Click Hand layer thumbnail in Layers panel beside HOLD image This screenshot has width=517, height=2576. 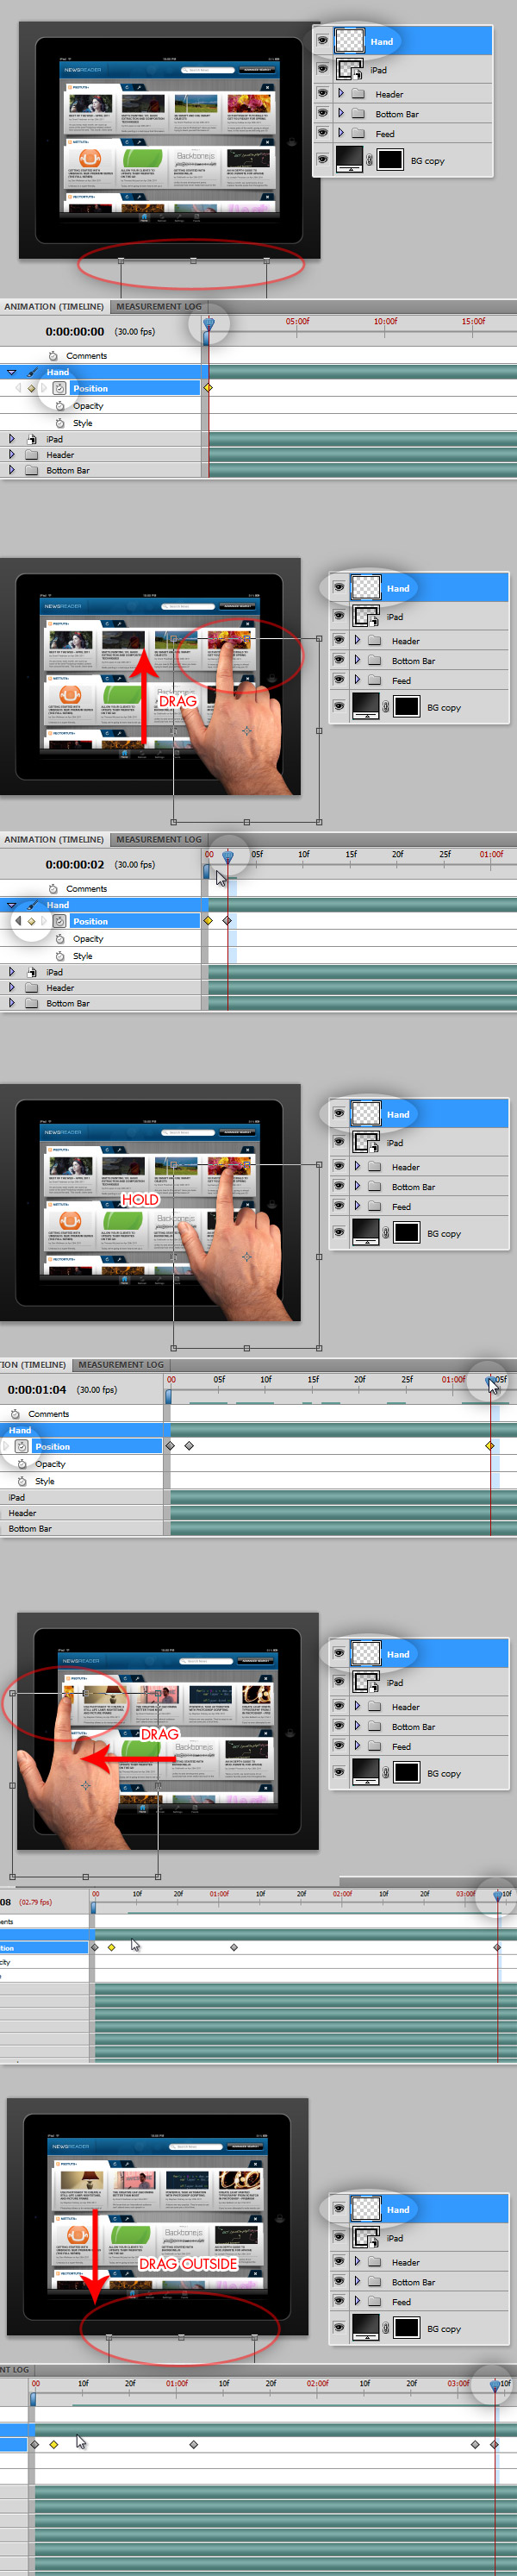(x=366, y=1114)
